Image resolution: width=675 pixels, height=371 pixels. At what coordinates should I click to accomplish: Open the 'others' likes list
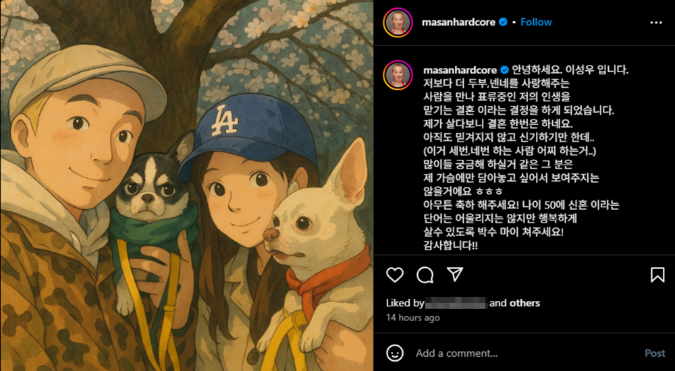[x=524, y=303]
